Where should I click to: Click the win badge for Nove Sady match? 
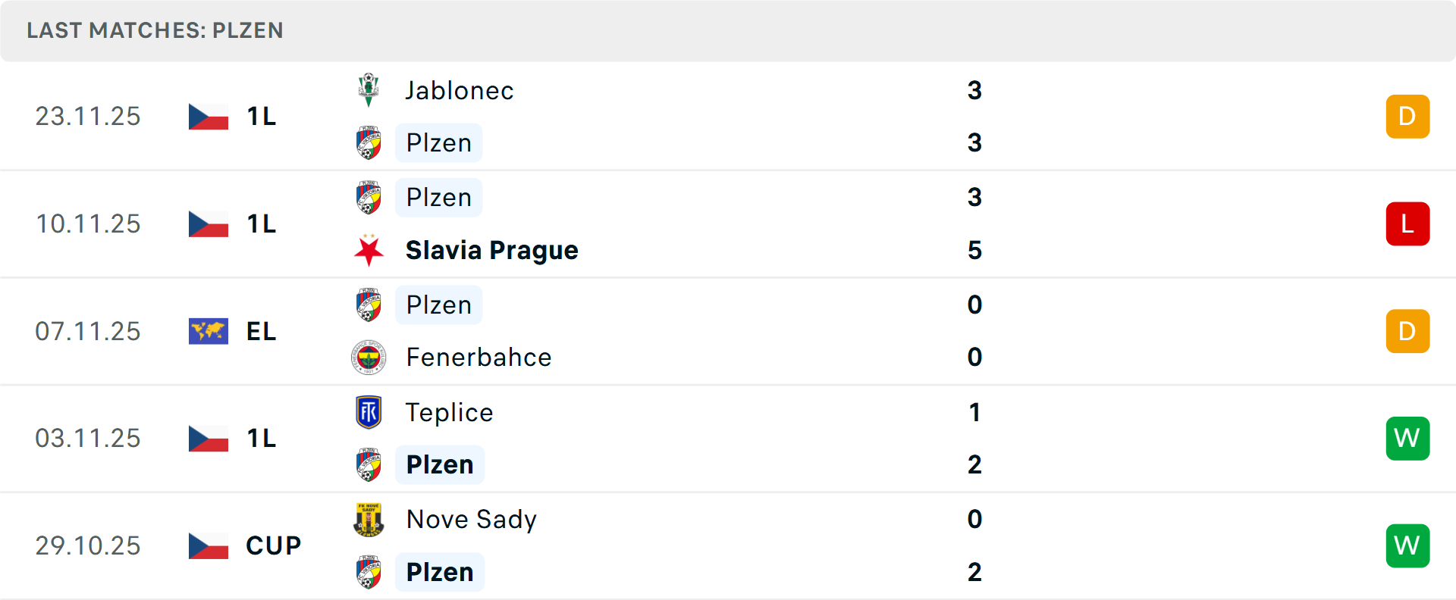(1407, 545)
